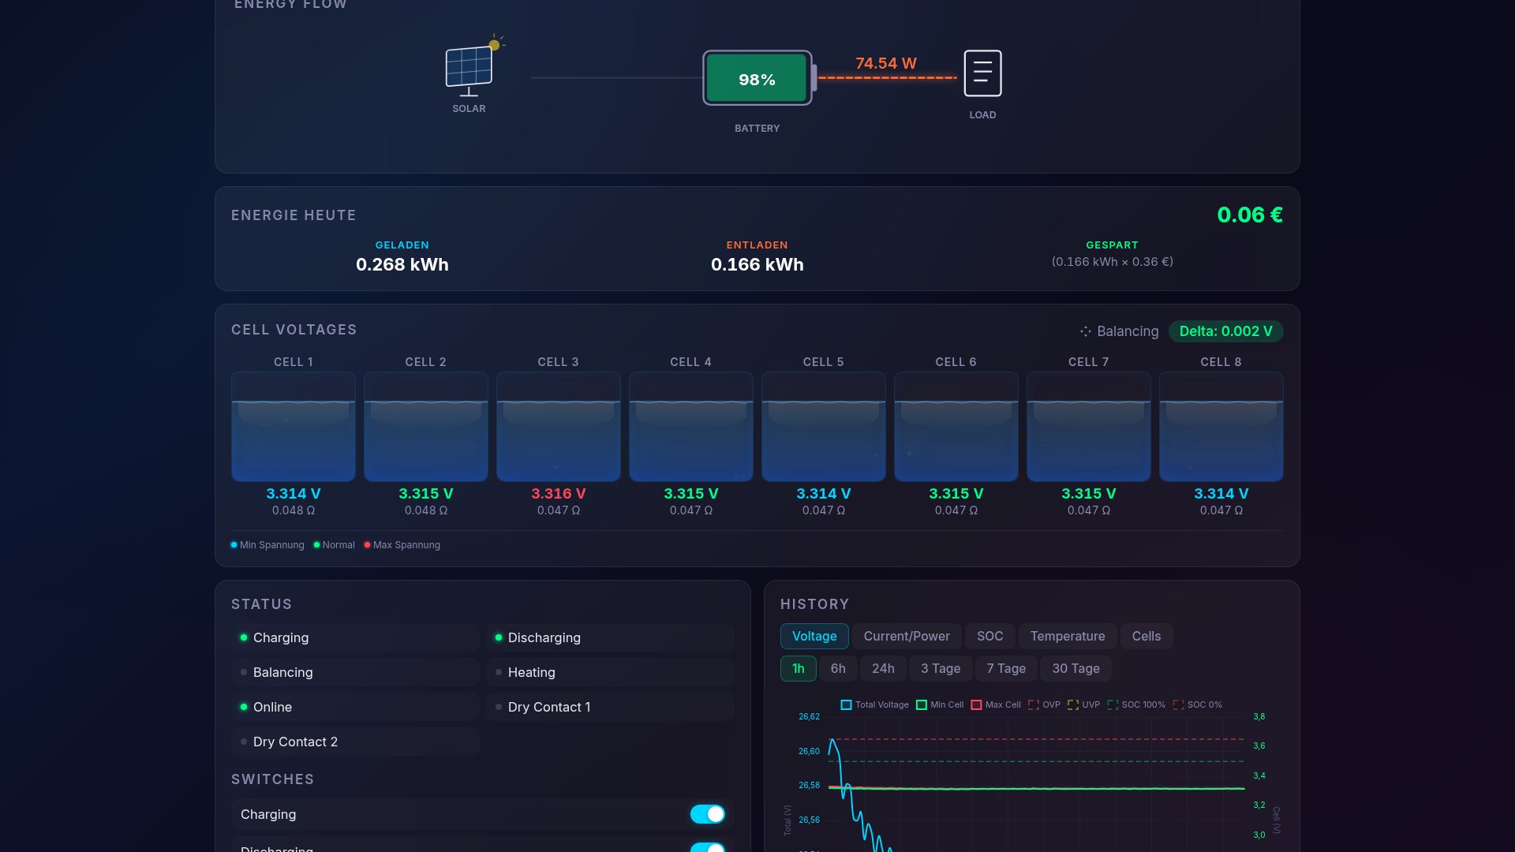Viewport: 1515px width, 852px height.
Task: Click the Balancing spinner icon
Action: point(1086,332)
